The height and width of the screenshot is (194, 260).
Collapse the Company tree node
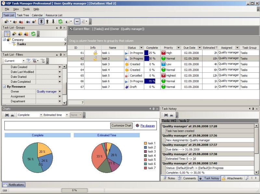pyautogui.click(x=4, y=40)
